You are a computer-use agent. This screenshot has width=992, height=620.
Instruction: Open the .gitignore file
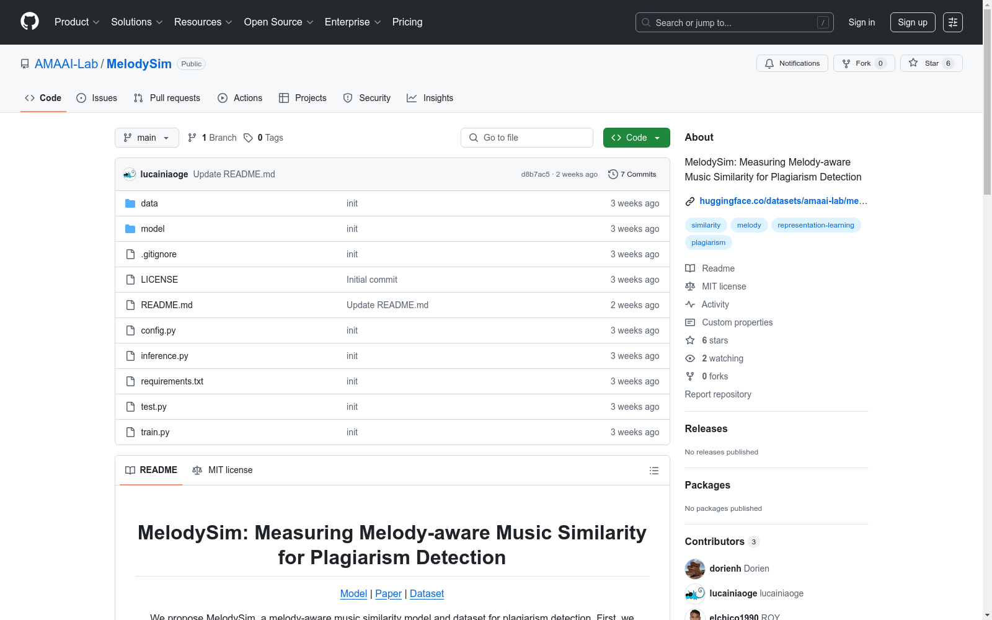point(159,254)
